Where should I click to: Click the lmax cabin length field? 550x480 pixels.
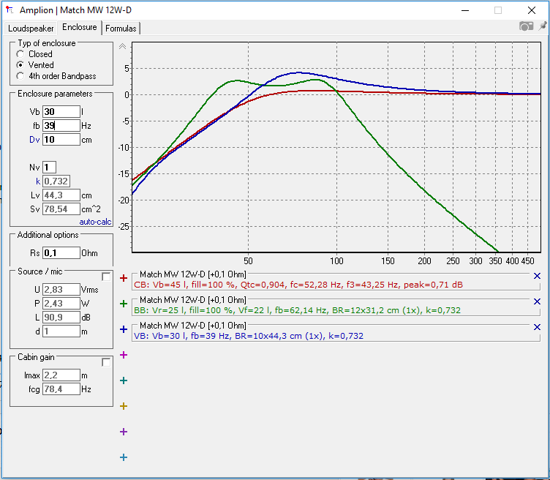[61, 375]
